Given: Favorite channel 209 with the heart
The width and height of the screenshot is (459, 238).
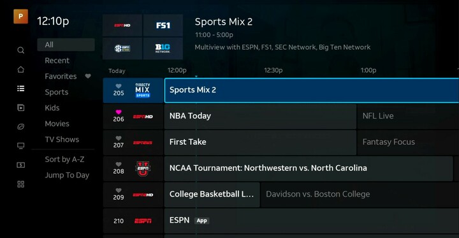Looking at the screenshot, I should click(119, 191).
